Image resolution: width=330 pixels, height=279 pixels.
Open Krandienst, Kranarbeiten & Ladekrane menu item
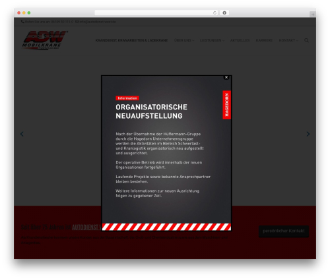point(131,40)
